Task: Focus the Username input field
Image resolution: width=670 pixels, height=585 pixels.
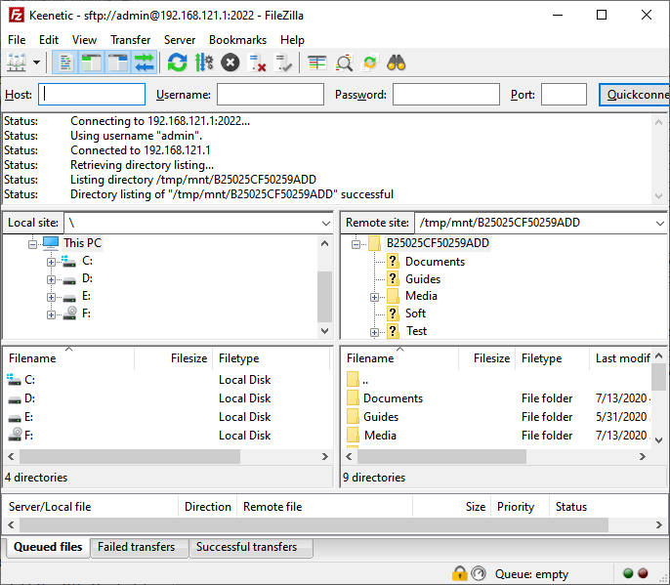Action: point(270,94)
